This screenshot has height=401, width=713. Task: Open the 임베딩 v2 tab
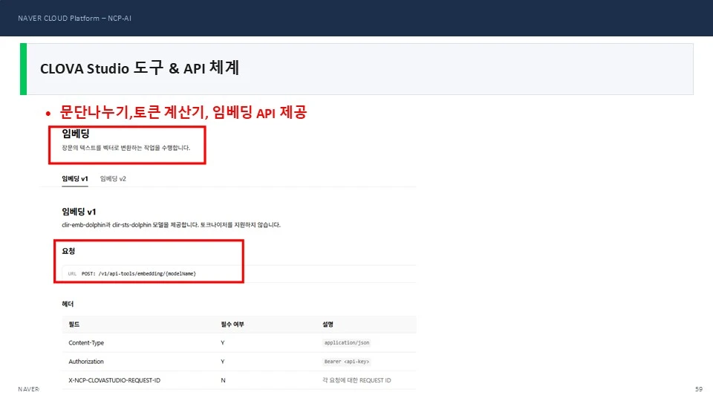click(113, 179)
